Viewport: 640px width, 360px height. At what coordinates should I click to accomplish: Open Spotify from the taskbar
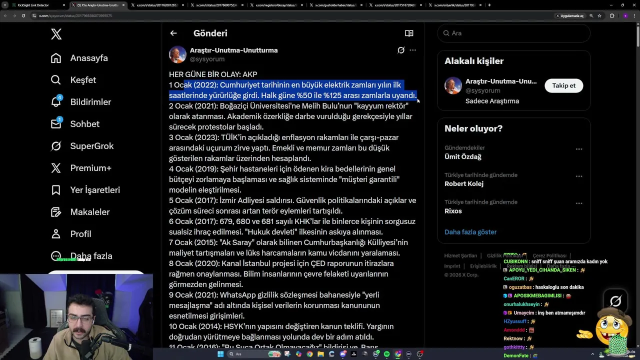click(x=386, y=354)
